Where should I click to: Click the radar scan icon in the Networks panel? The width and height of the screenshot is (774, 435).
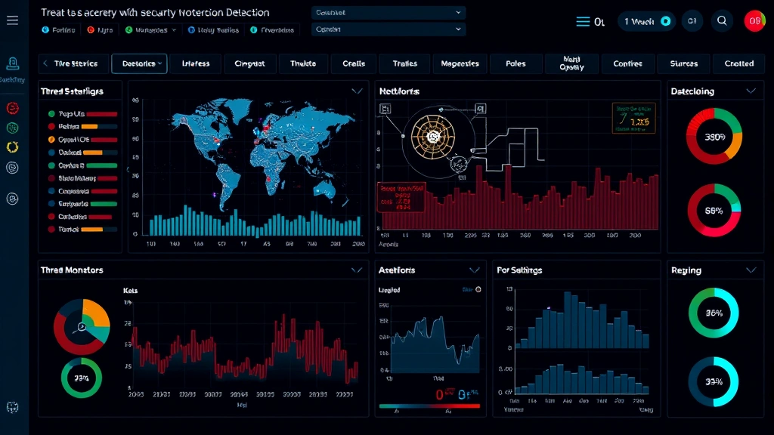tap(432, 137)
